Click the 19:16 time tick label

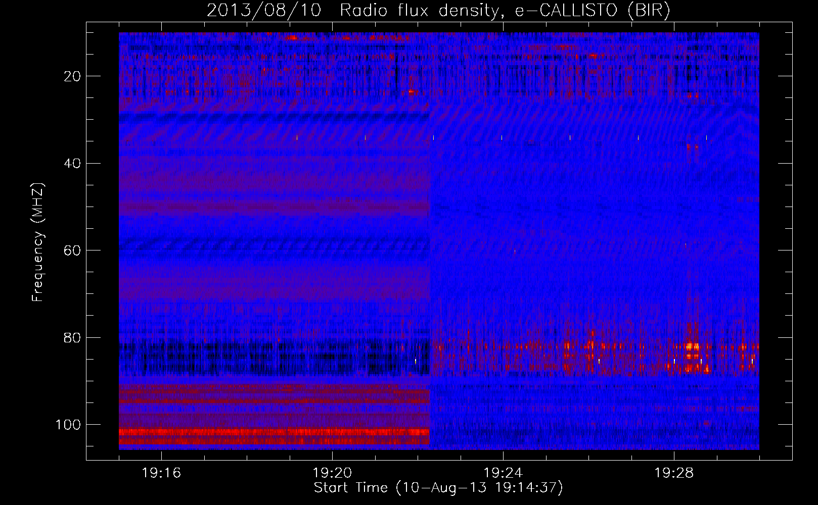161,473
